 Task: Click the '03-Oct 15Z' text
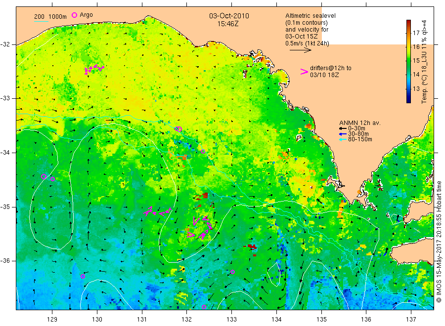[x=302, y=36]
